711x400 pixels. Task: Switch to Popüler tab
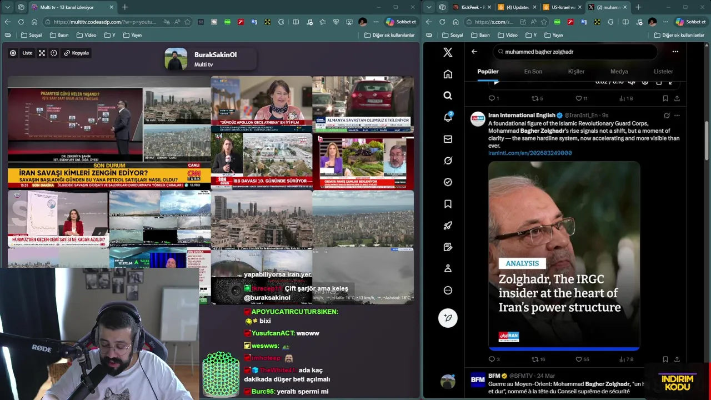[488, 72]
